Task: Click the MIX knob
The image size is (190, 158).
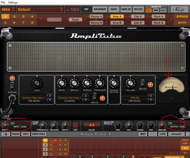Action: (151, 125)
